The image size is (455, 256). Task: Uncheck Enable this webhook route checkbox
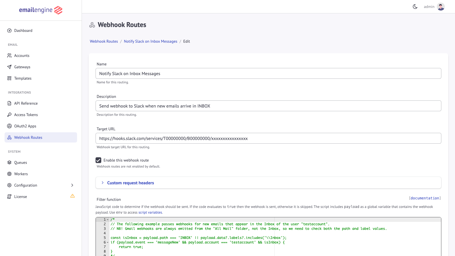click(x=98, y=160)
